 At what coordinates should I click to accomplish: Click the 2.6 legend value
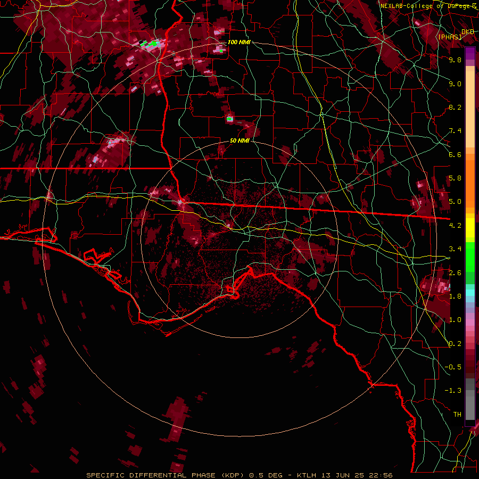[x=455, y=273]
